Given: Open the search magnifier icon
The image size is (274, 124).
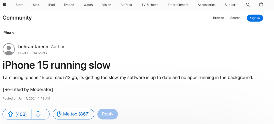Looking at the screenshot, I should (248, 5).
